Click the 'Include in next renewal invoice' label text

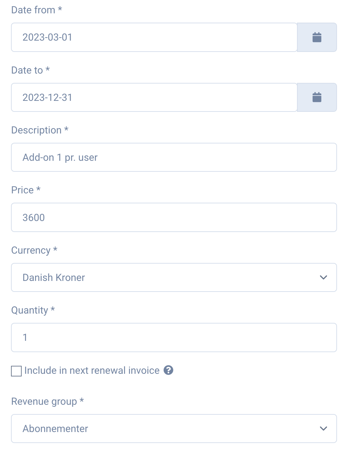92,370
